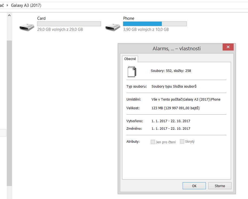Click the 'Atributy:' label

[133, 141]
